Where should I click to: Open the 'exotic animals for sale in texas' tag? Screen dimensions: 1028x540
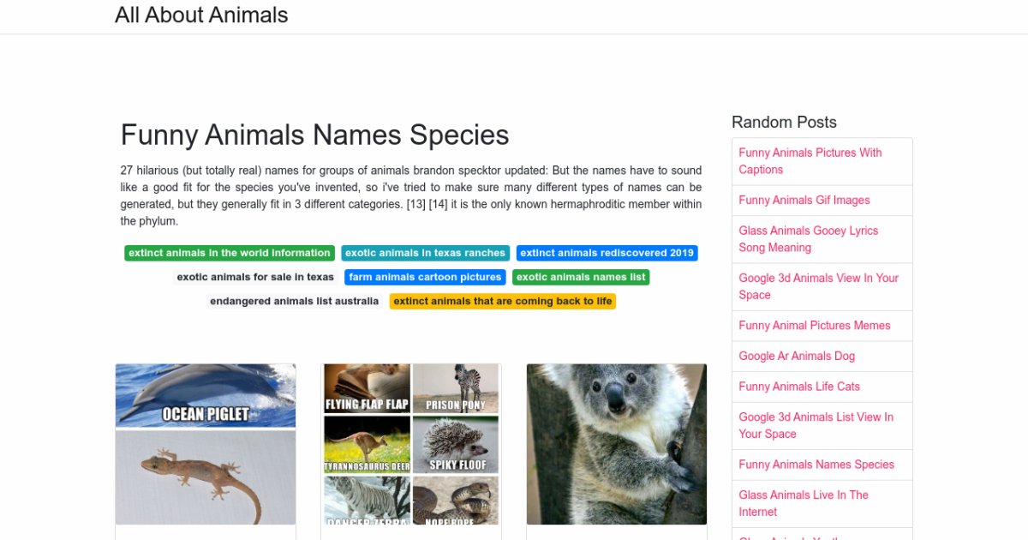pos(255,277)
